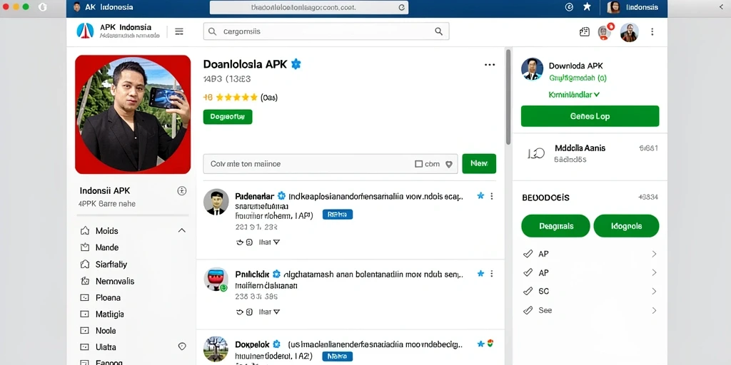
Task: Click the main column vertical scrollbar
Action: pyautogui.click(x=508, y=97)
